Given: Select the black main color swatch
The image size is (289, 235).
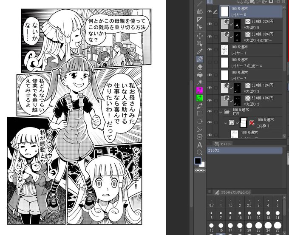Looking at the screenshot, I should pos(198,161).
